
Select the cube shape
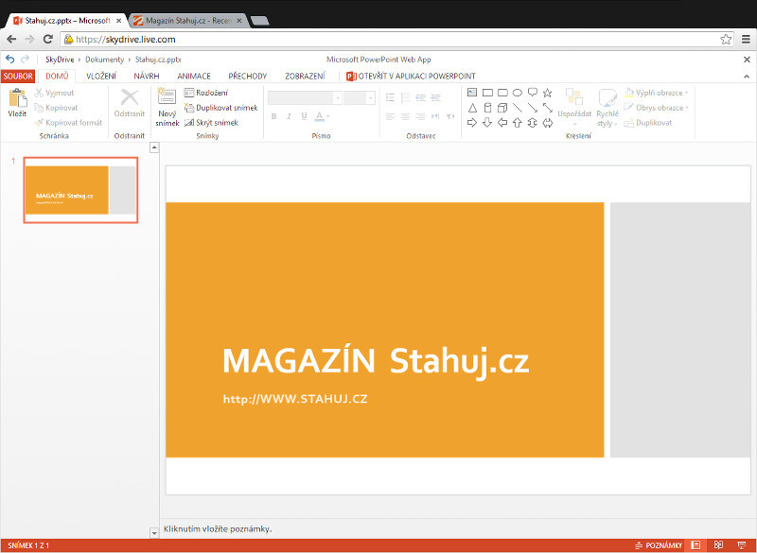(502, 108)
